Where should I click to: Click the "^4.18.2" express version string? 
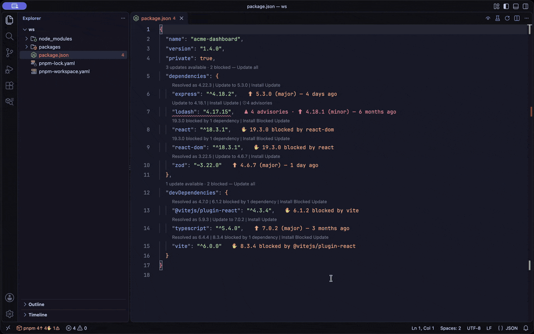tap(220, 94)
